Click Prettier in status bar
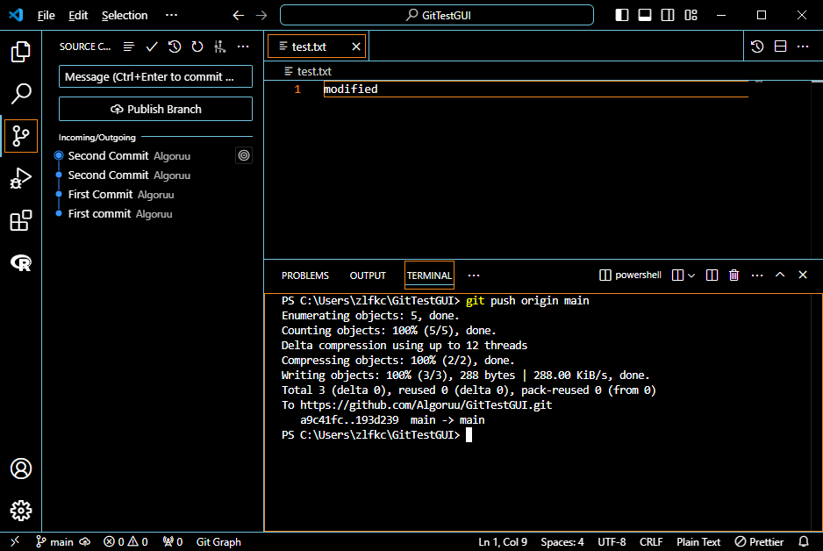 pos(759,541)
